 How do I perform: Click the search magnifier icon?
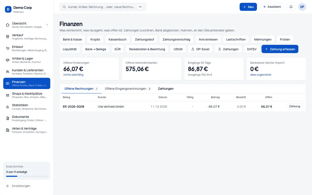point(64,7)
